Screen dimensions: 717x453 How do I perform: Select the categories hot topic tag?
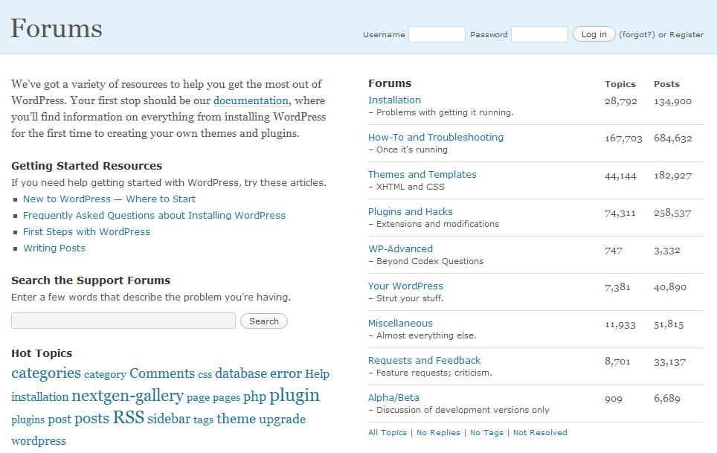pos(46,373)
